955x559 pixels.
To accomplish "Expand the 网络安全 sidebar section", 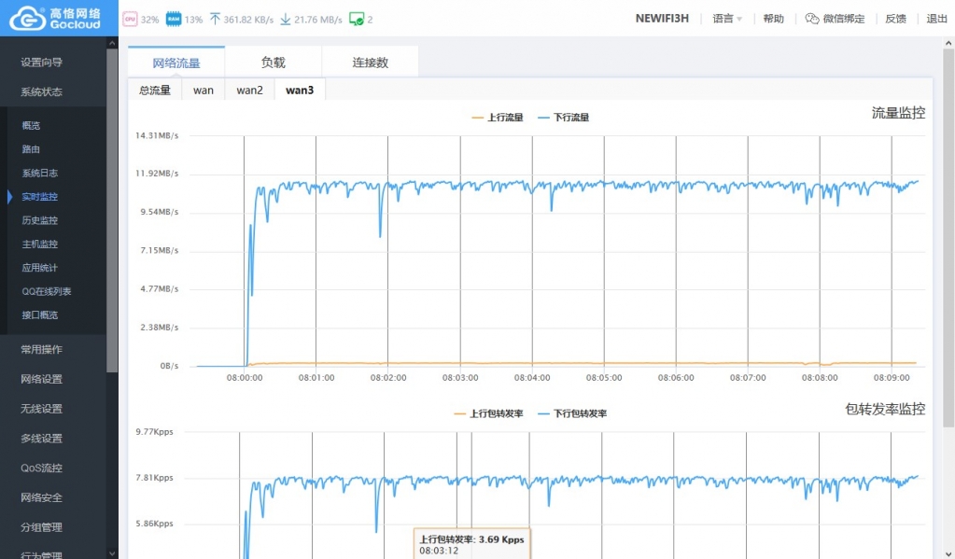I will [x=41, y=498].
